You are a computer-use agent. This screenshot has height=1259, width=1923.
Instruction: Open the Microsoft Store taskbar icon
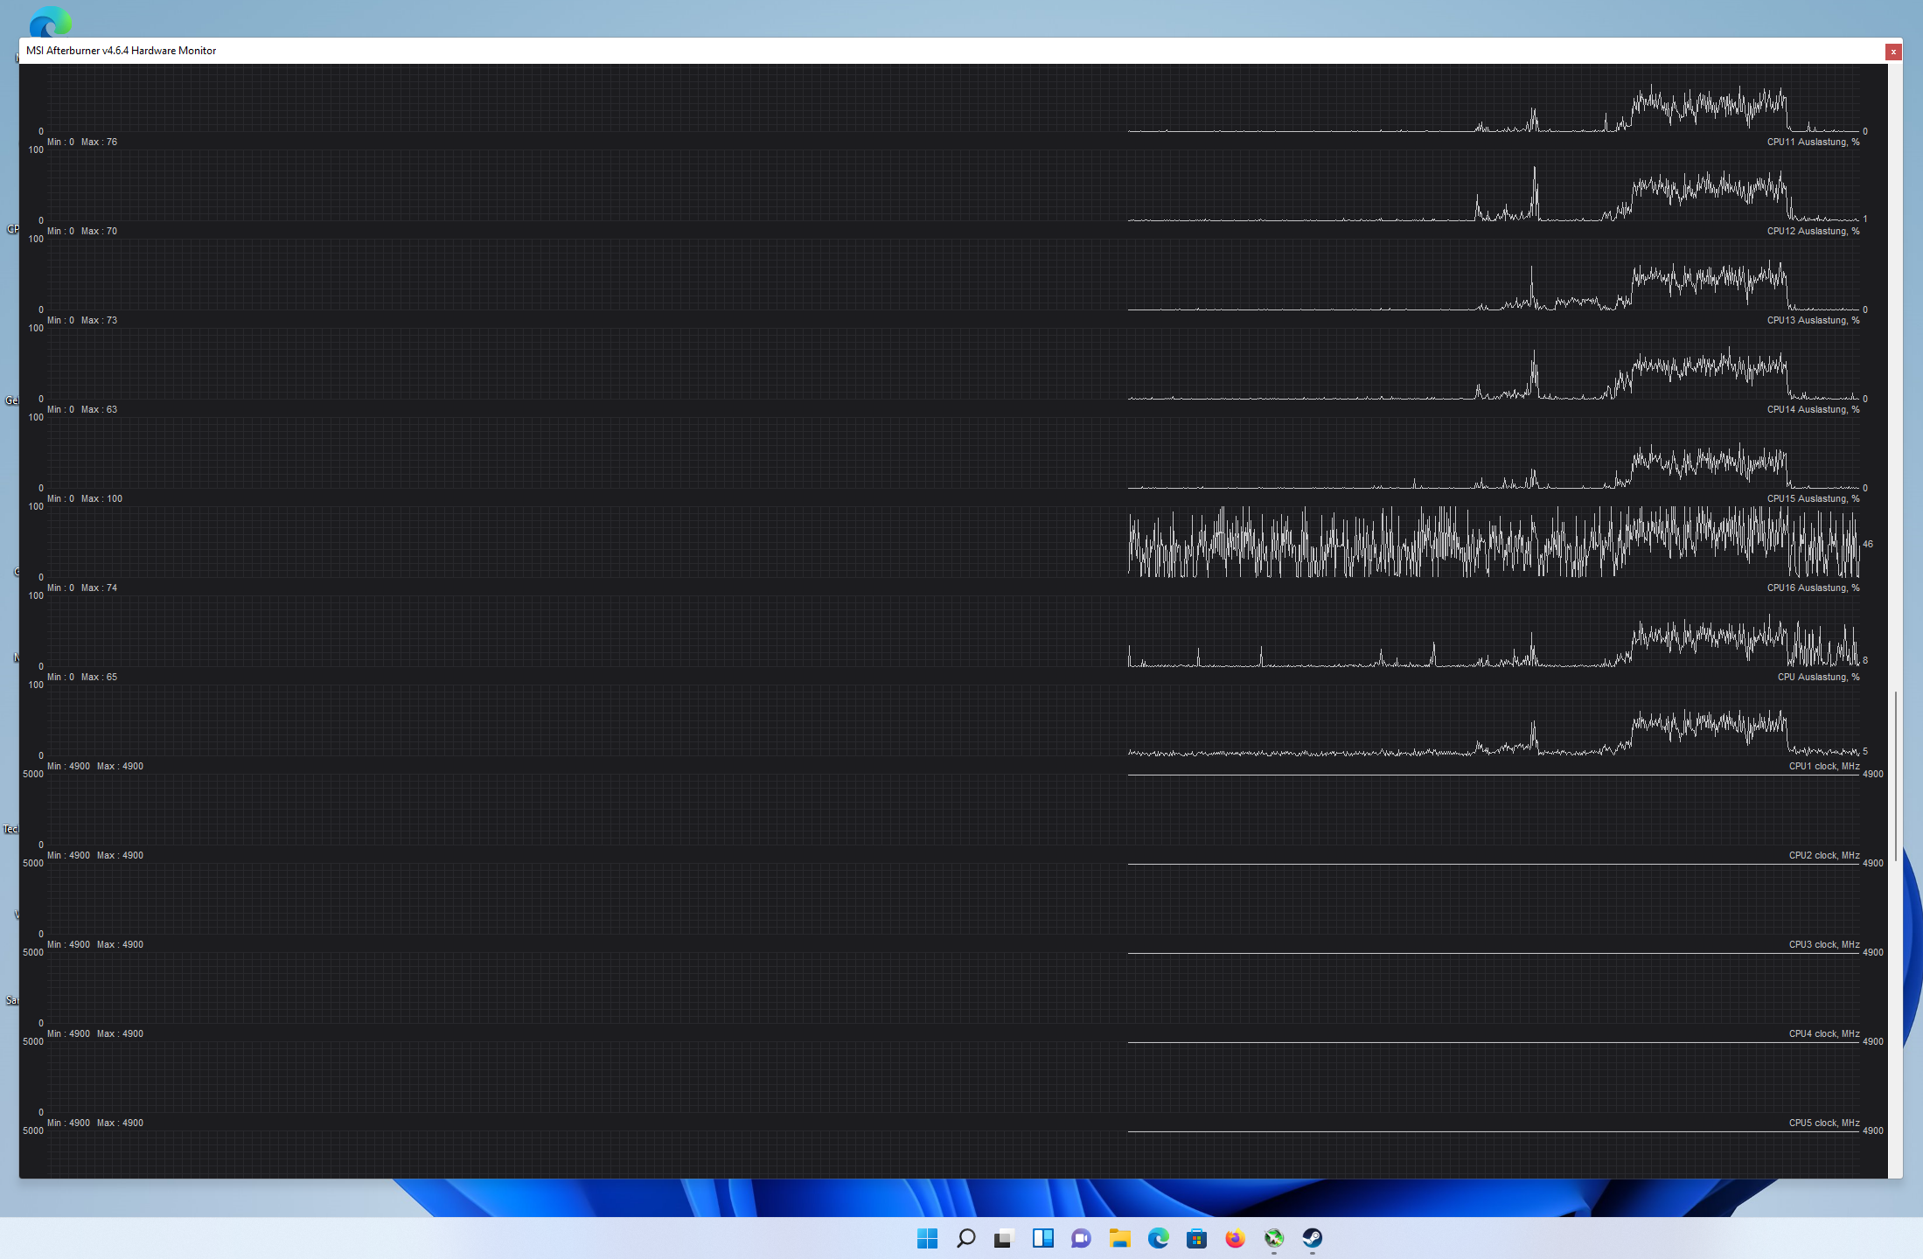coord(1196,1238)
